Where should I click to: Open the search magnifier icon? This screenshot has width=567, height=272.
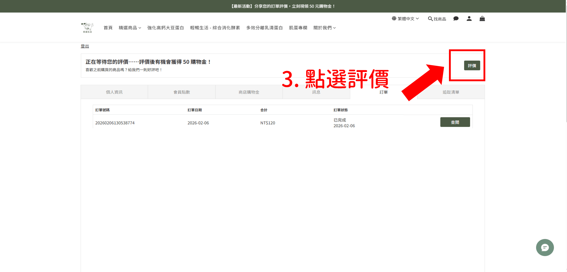(430, 19)
